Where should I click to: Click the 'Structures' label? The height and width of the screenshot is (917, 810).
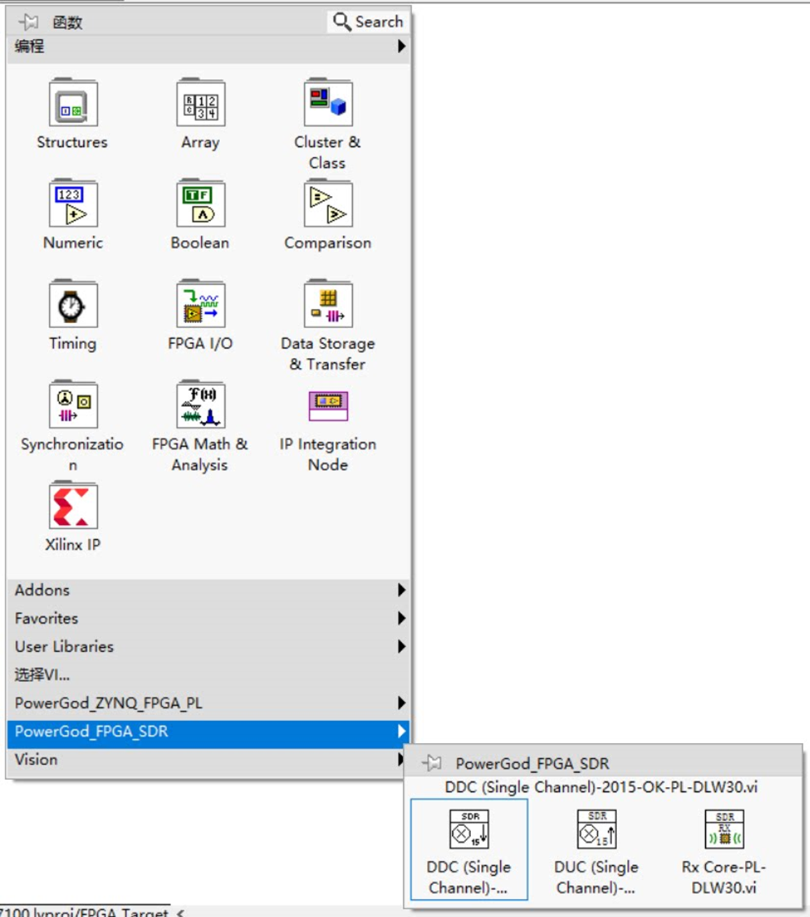(73, 142)
